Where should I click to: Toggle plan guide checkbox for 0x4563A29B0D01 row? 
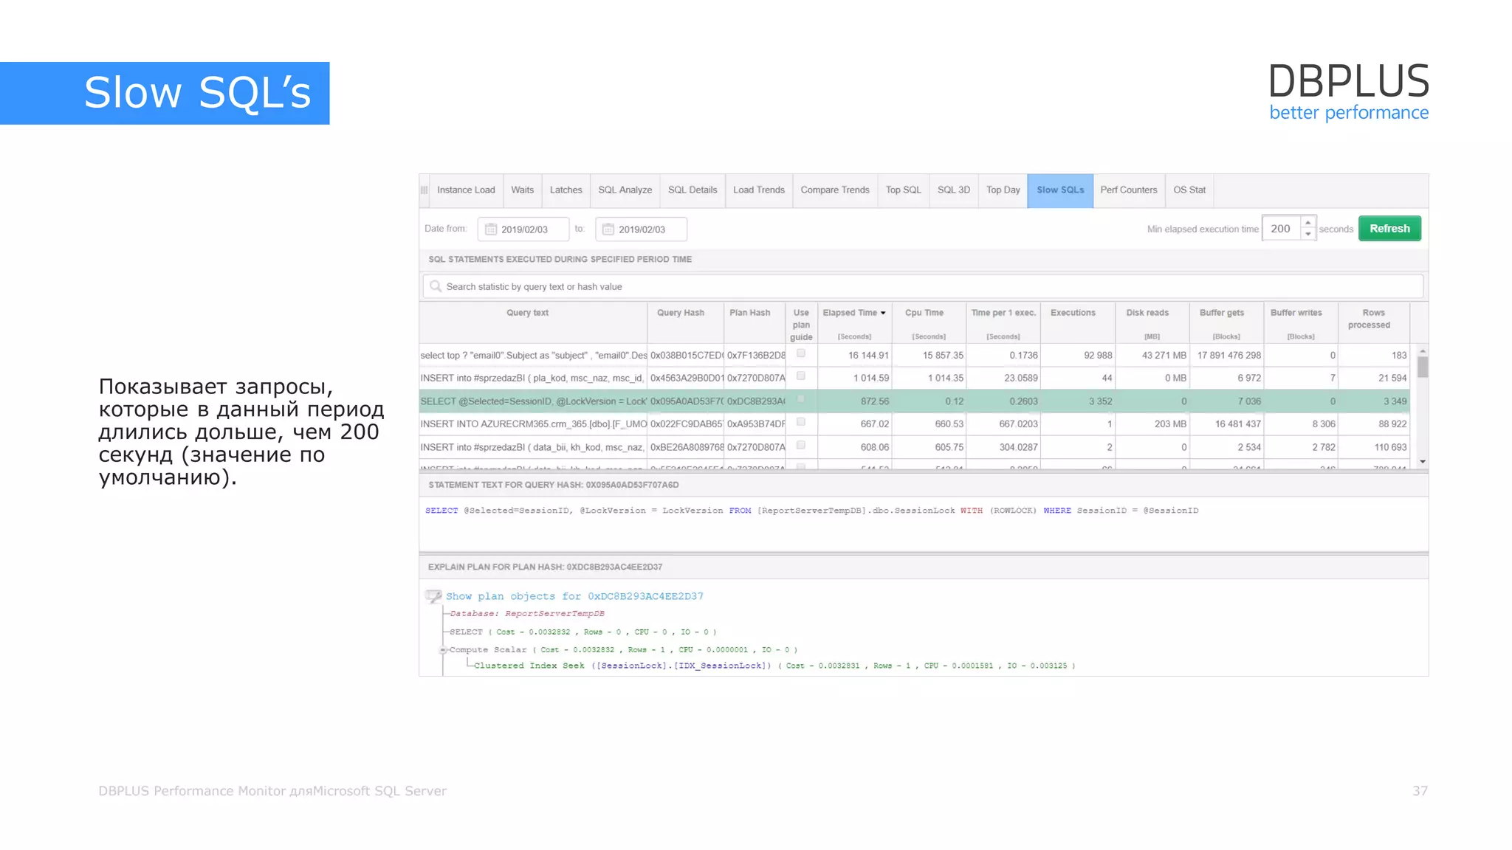801,376
